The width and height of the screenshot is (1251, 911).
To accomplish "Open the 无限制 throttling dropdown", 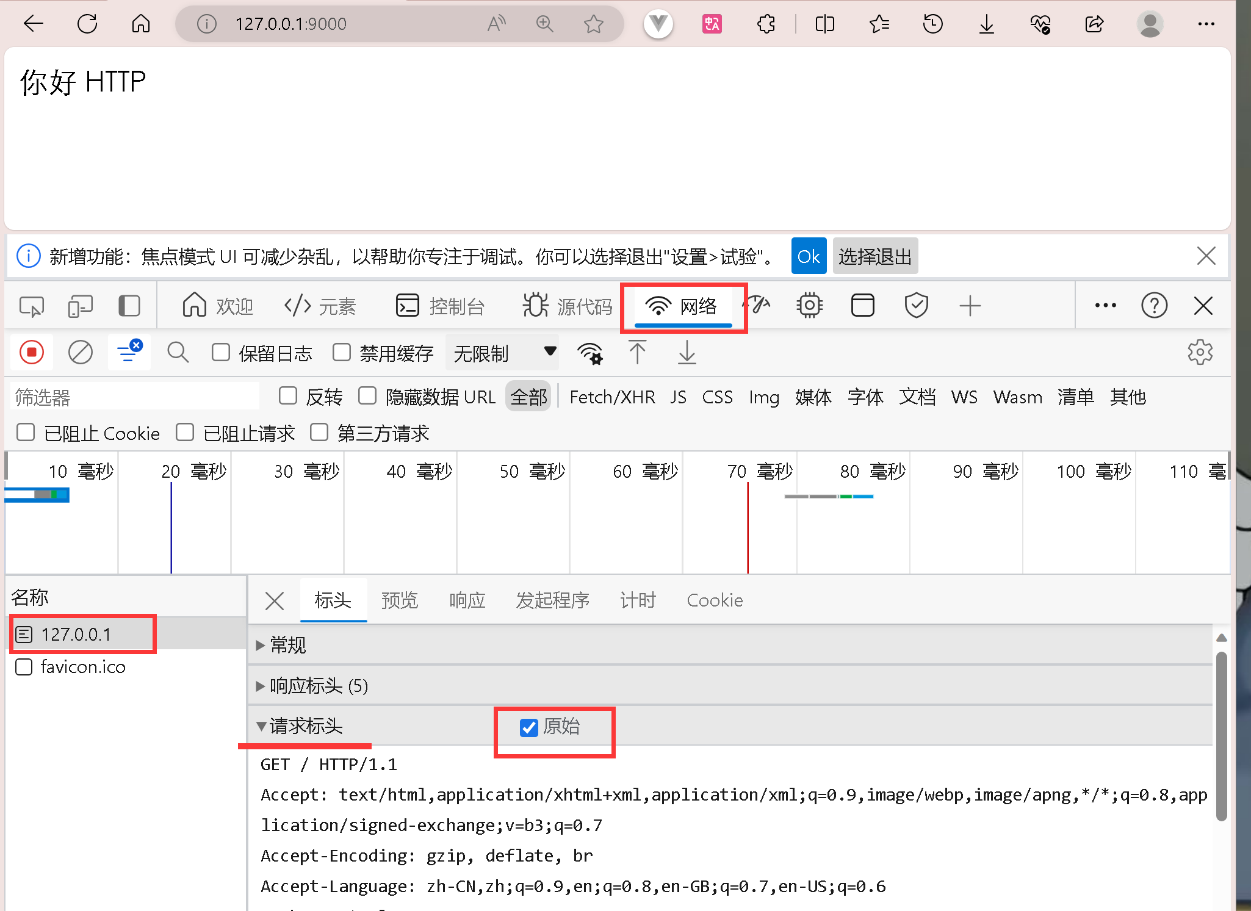I will click(502, 352).
